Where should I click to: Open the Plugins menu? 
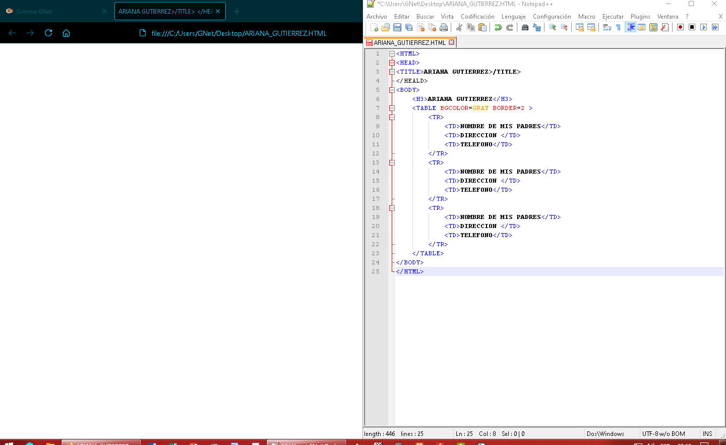pyautogui.click(x=640, y=17)
